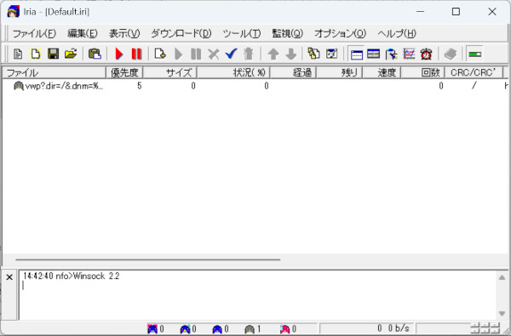Image resolution: width=511 pixels, height=336 pixels.
Task: Click the open folder icon in toolbar
Action: click(71, 54)
